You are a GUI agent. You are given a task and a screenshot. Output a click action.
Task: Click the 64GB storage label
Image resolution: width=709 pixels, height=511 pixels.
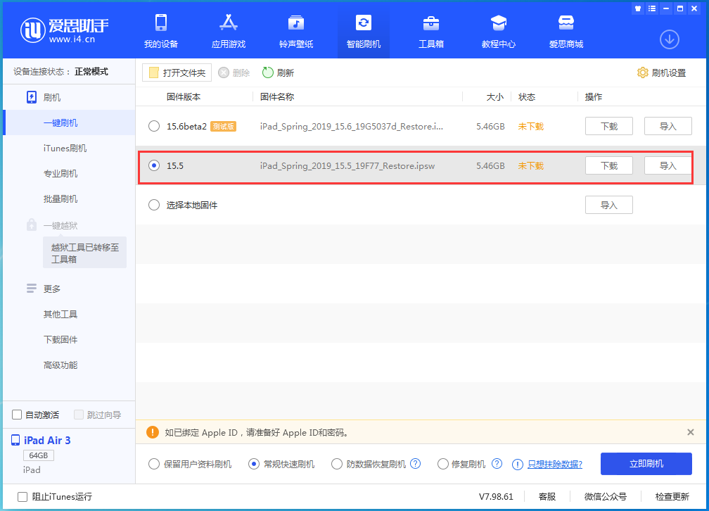[39, 455]
